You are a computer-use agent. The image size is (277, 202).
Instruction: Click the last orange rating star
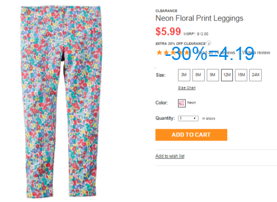click(x=187, y=52)
